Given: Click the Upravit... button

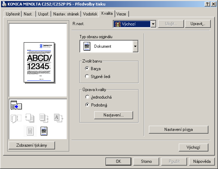Looking at the screenshot, I should tap(198, 24).
